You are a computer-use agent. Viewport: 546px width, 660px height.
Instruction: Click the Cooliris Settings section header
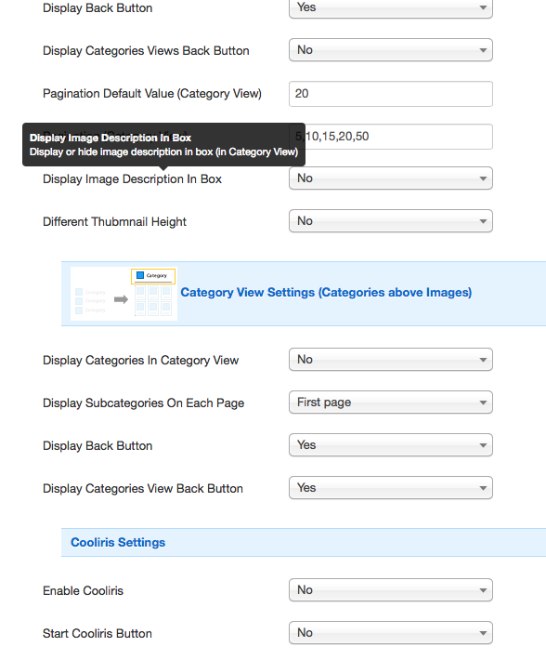click(x=304, y=543)
